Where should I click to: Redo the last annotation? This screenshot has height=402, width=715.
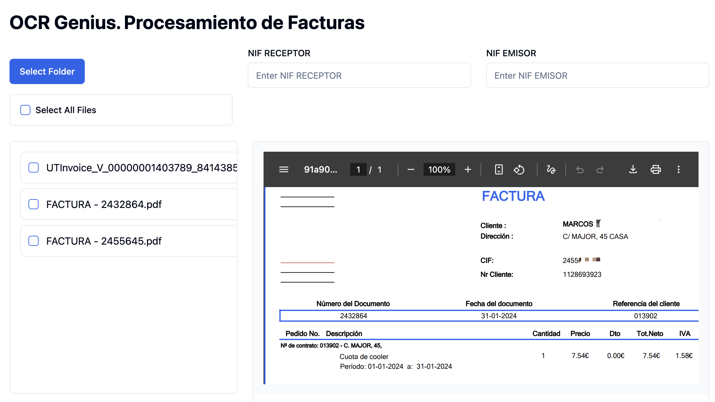point(600,170)
